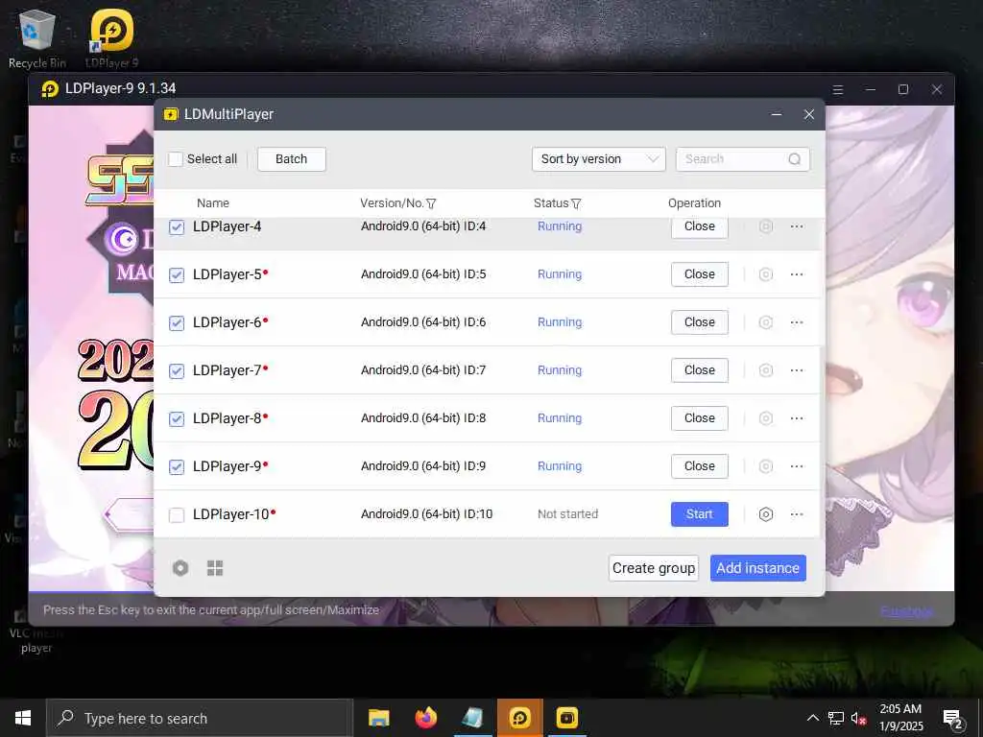This screenshot has height=737, width=983.
Task: Toggle Select all checkbox
Action: point(176,159)
